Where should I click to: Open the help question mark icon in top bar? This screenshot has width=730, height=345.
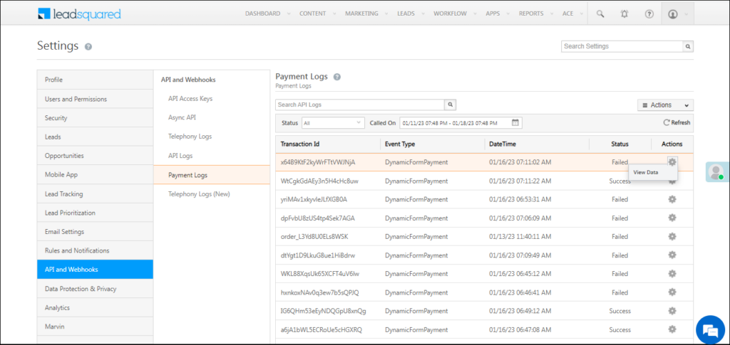click(649, 14)
